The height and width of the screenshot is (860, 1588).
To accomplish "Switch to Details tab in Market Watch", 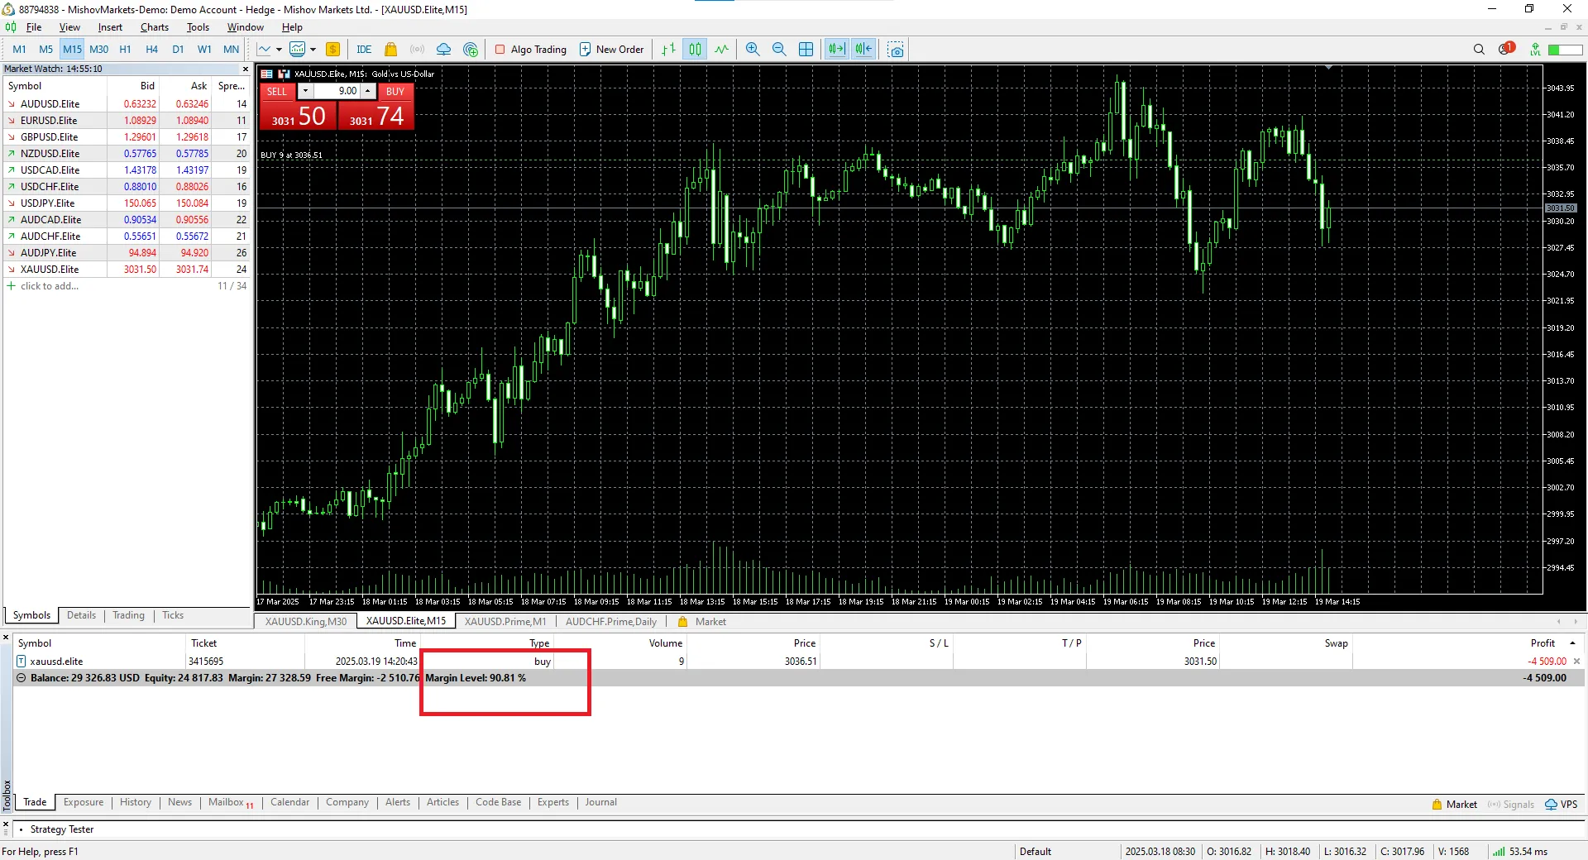I will click(x=81, y=615).
